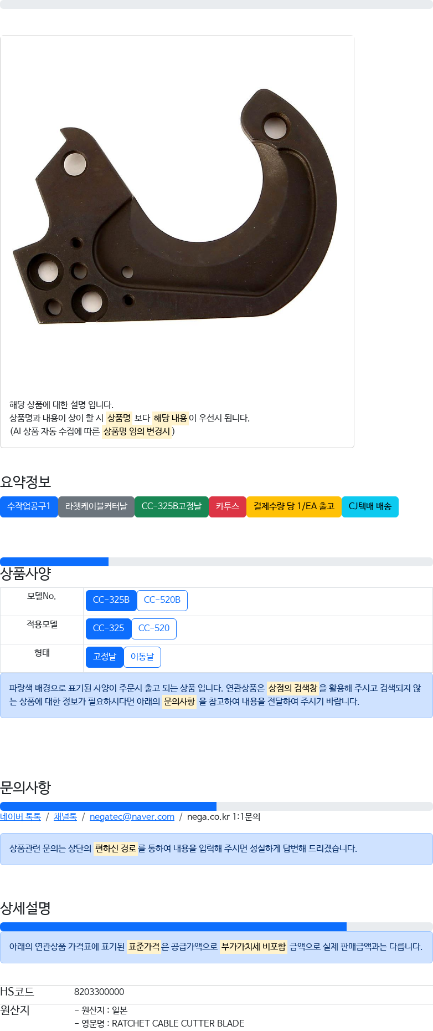Click the progress bar under 상세설명 heading
The image size is (433, 1031).
pos(216,927)
